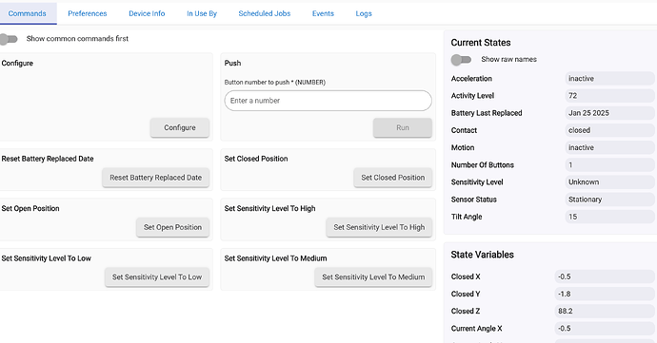657x343 pixels.
Task: Go to the Events tab
Action: [323, 13]
